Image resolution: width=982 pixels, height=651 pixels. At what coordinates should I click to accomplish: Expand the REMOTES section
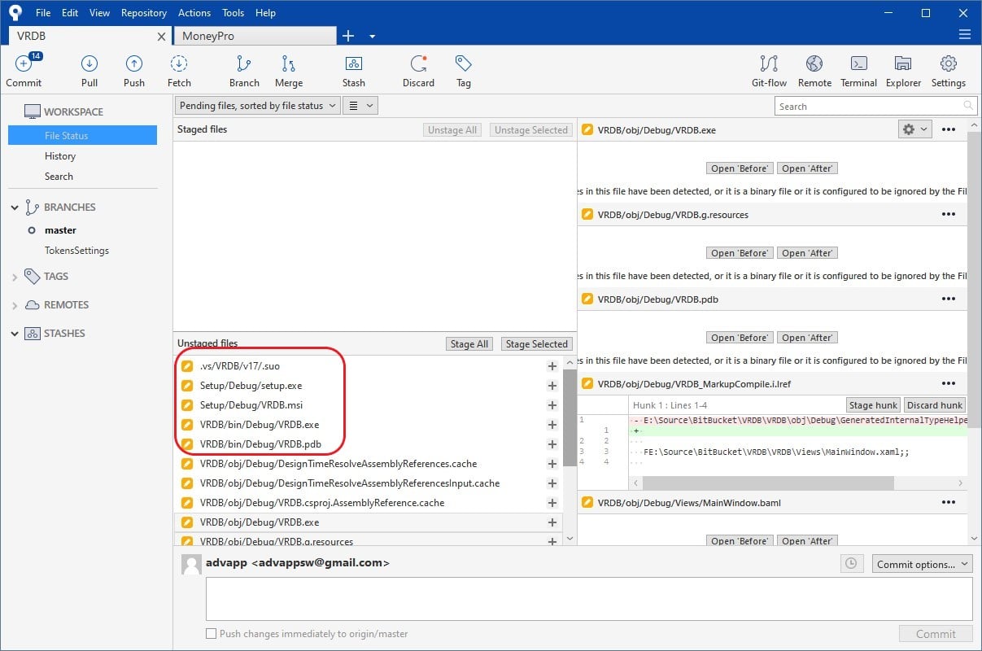14,305
